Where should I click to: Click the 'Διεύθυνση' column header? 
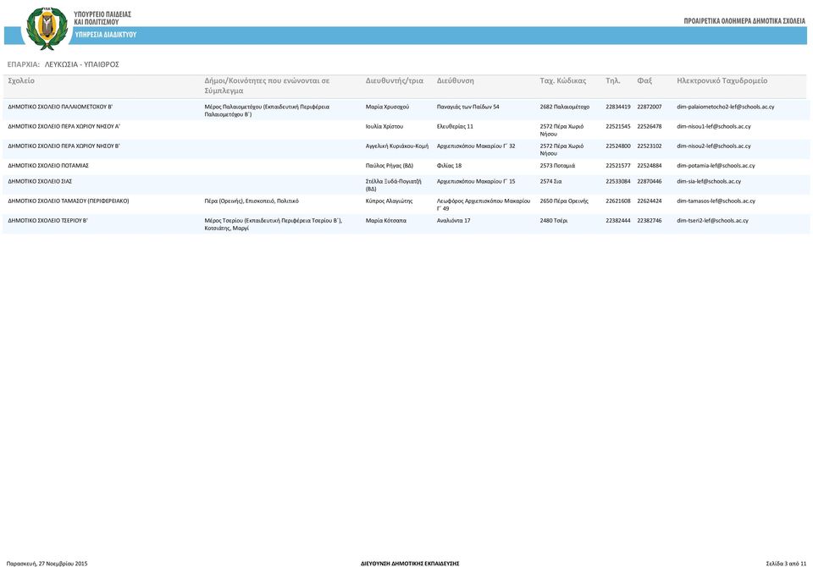(x=456, y=81)
